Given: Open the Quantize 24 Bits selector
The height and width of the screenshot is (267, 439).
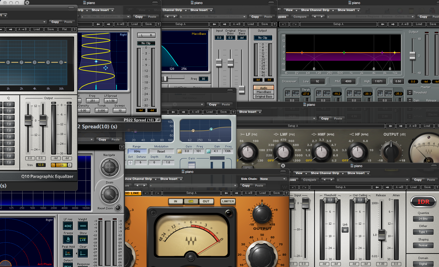Looking at the screenshot, I should tap(423, 219).
